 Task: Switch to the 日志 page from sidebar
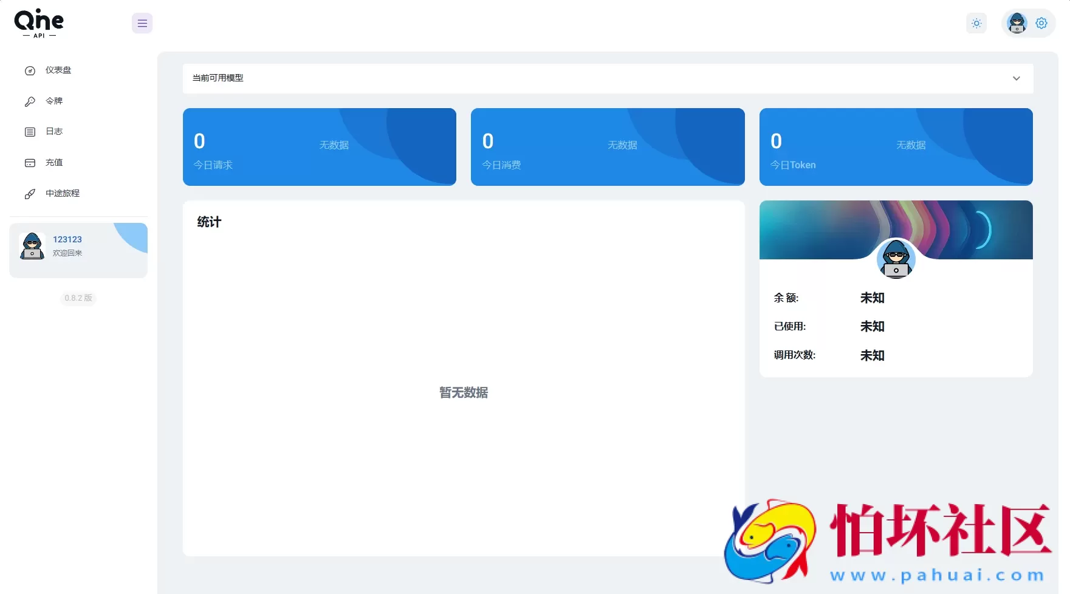[54, 131]
